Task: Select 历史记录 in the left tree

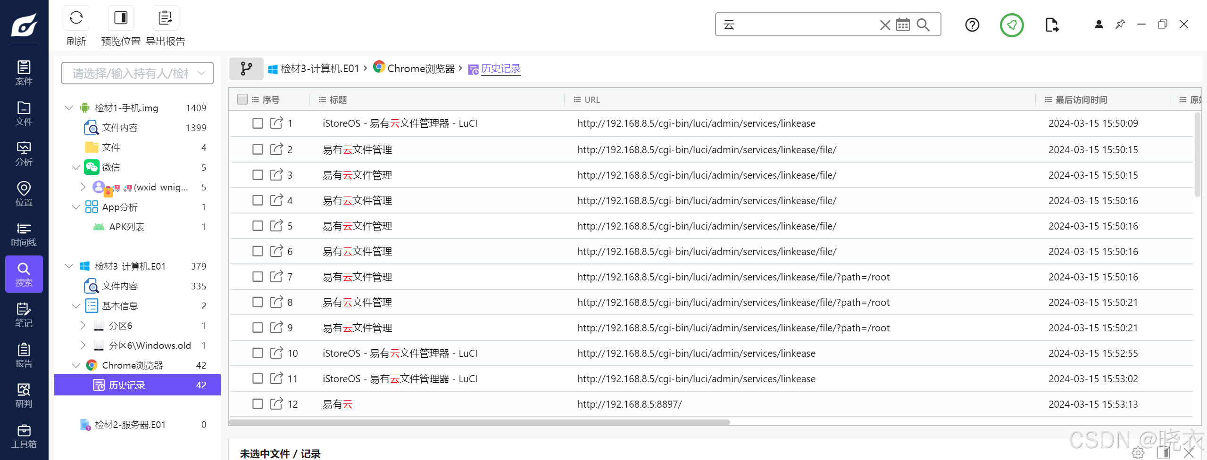Action: coord(137,385)
